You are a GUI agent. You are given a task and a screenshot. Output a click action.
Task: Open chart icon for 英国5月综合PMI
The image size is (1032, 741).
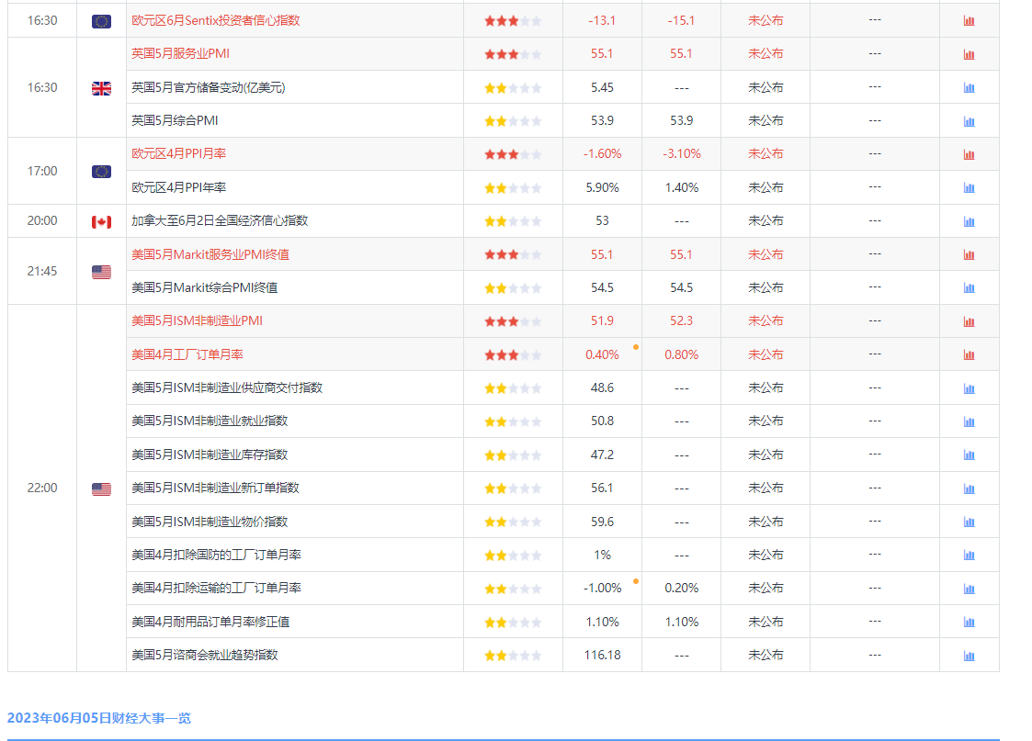tap(969, 121)
